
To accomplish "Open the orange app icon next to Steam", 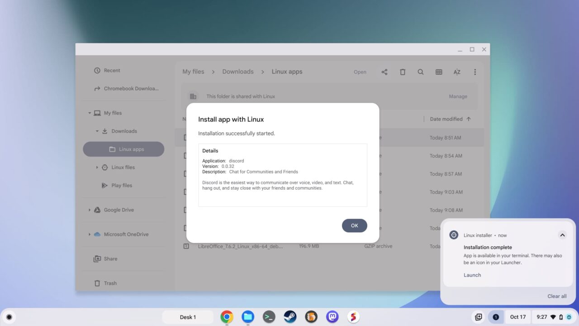I will pos(311,317).
